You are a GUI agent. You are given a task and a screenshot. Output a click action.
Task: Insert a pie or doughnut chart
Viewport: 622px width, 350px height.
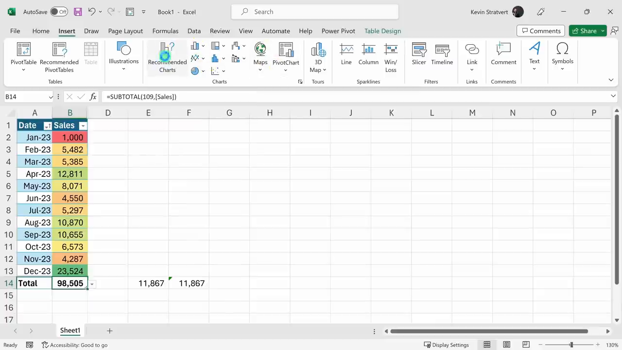[x=195, y=70]
